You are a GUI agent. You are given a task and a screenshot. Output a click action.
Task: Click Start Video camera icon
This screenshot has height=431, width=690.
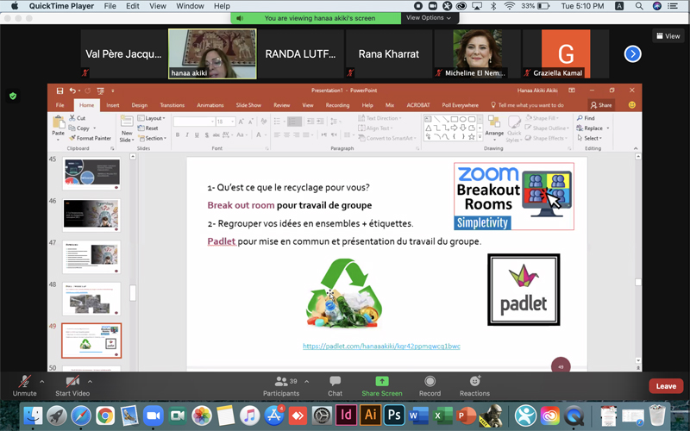(72, 381)
